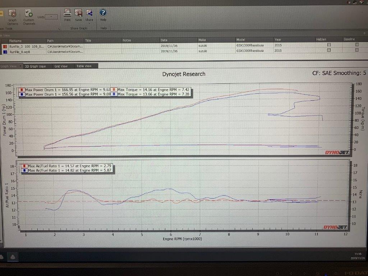This screenshot has height=276, width=368.
Task: Click the Share graph icon
Action: [89, 13]
